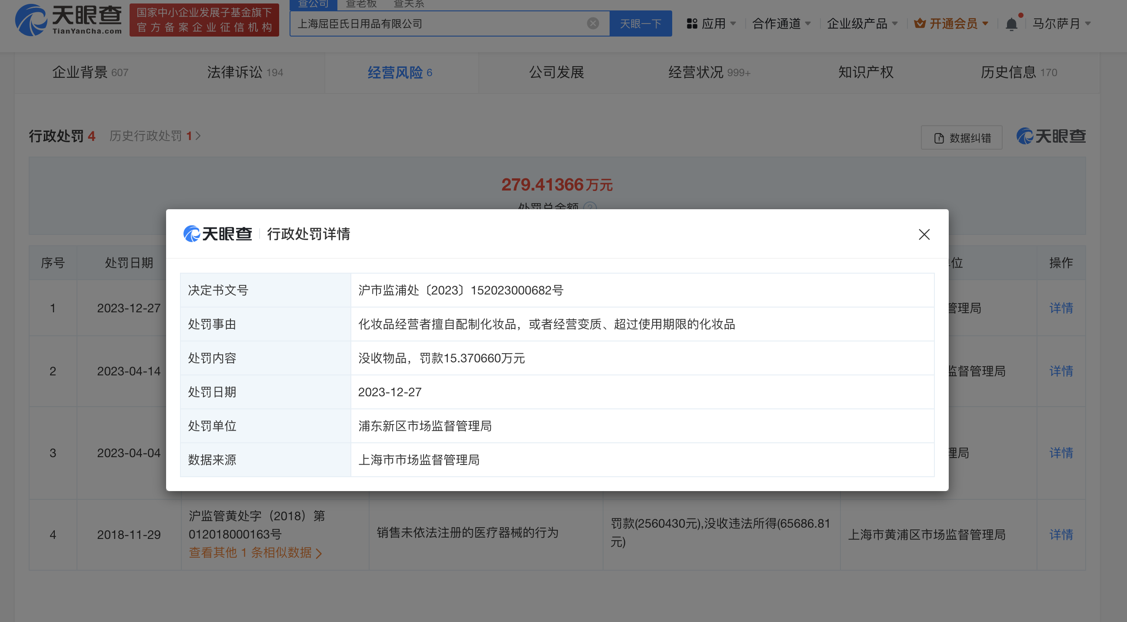This screenshot has height=622, width=1127.
Task: Open 详情 for the 2018-11-29 penalty
Action: click(1062, 535)
